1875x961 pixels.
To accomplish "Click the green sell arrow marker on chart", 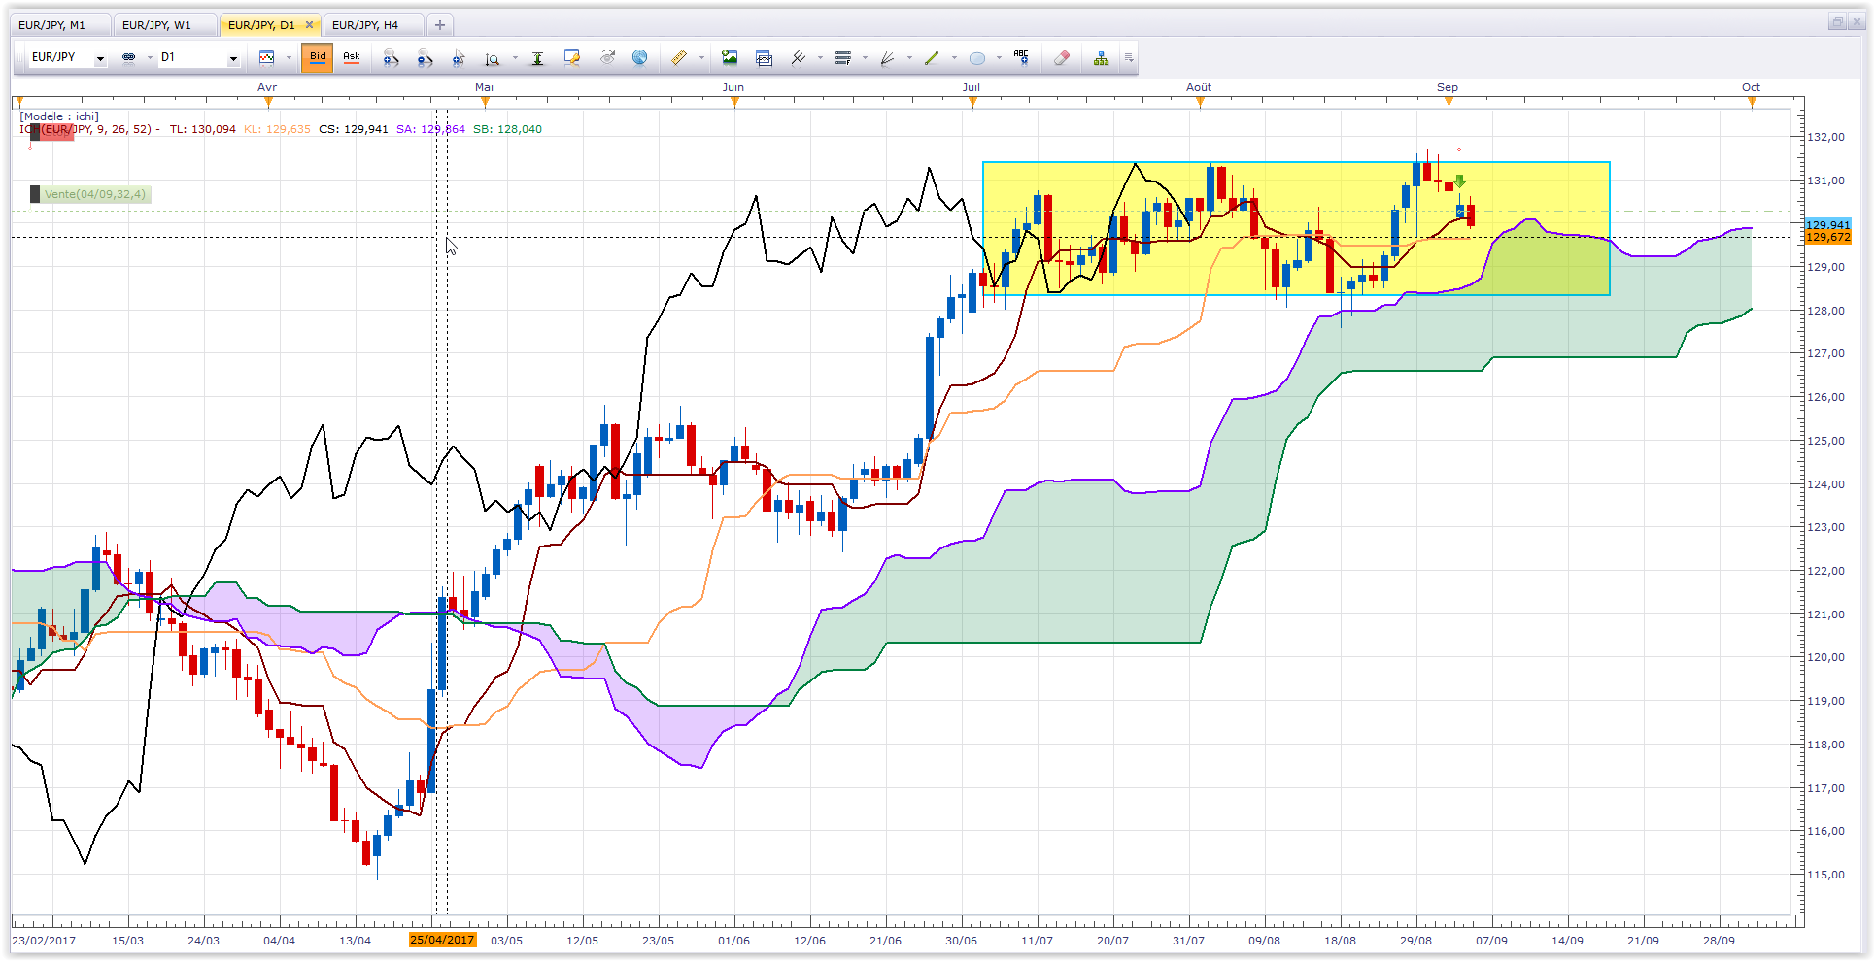I will point(1459,182).
